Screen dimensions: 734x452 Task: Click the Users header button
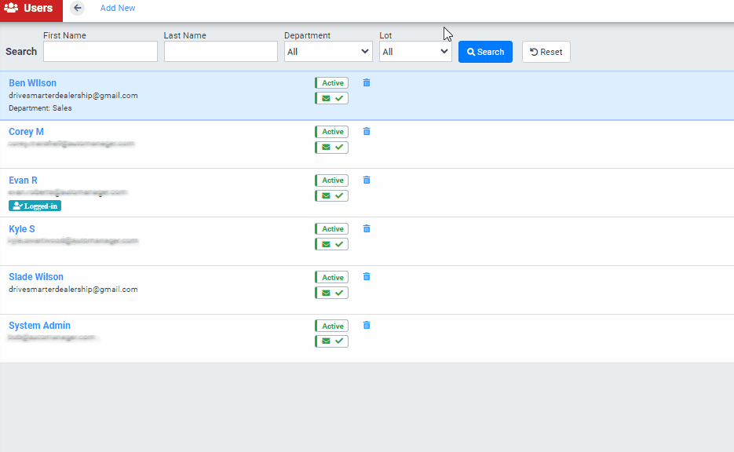coord(31,9)
